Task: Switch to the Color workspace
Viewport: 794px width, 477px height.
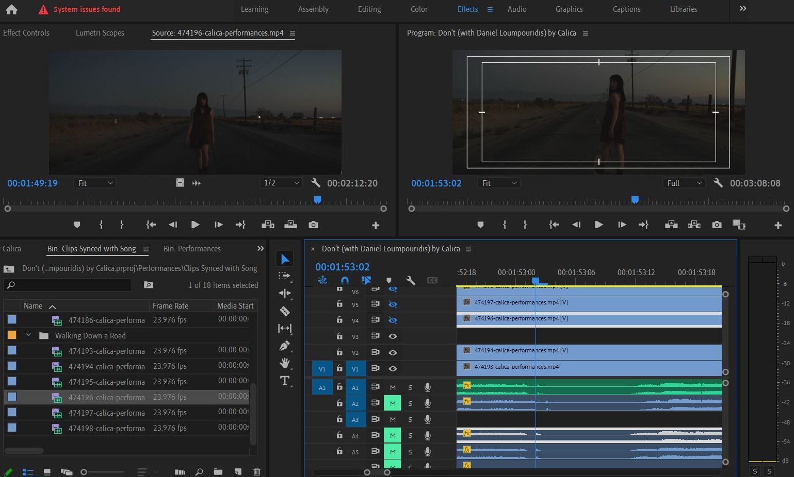Action: [419, 9]
